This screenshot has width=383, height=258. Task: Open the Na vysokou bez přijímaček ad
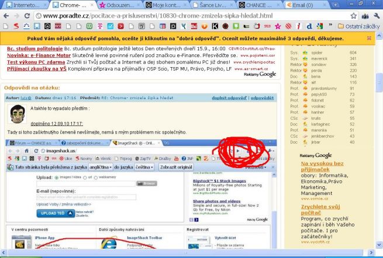(x=322, y=166)
